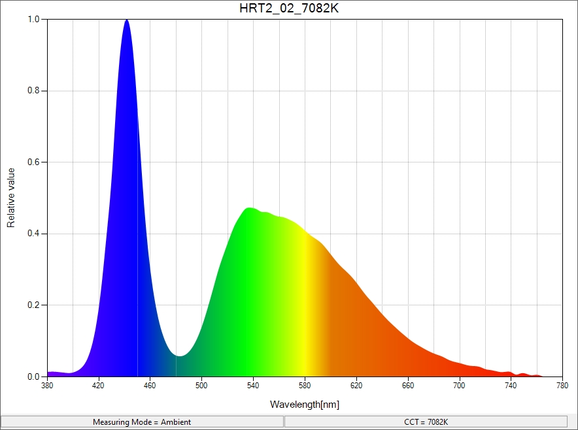
Task: Click the top of the blue spectral peak
Action: point(126,22)
